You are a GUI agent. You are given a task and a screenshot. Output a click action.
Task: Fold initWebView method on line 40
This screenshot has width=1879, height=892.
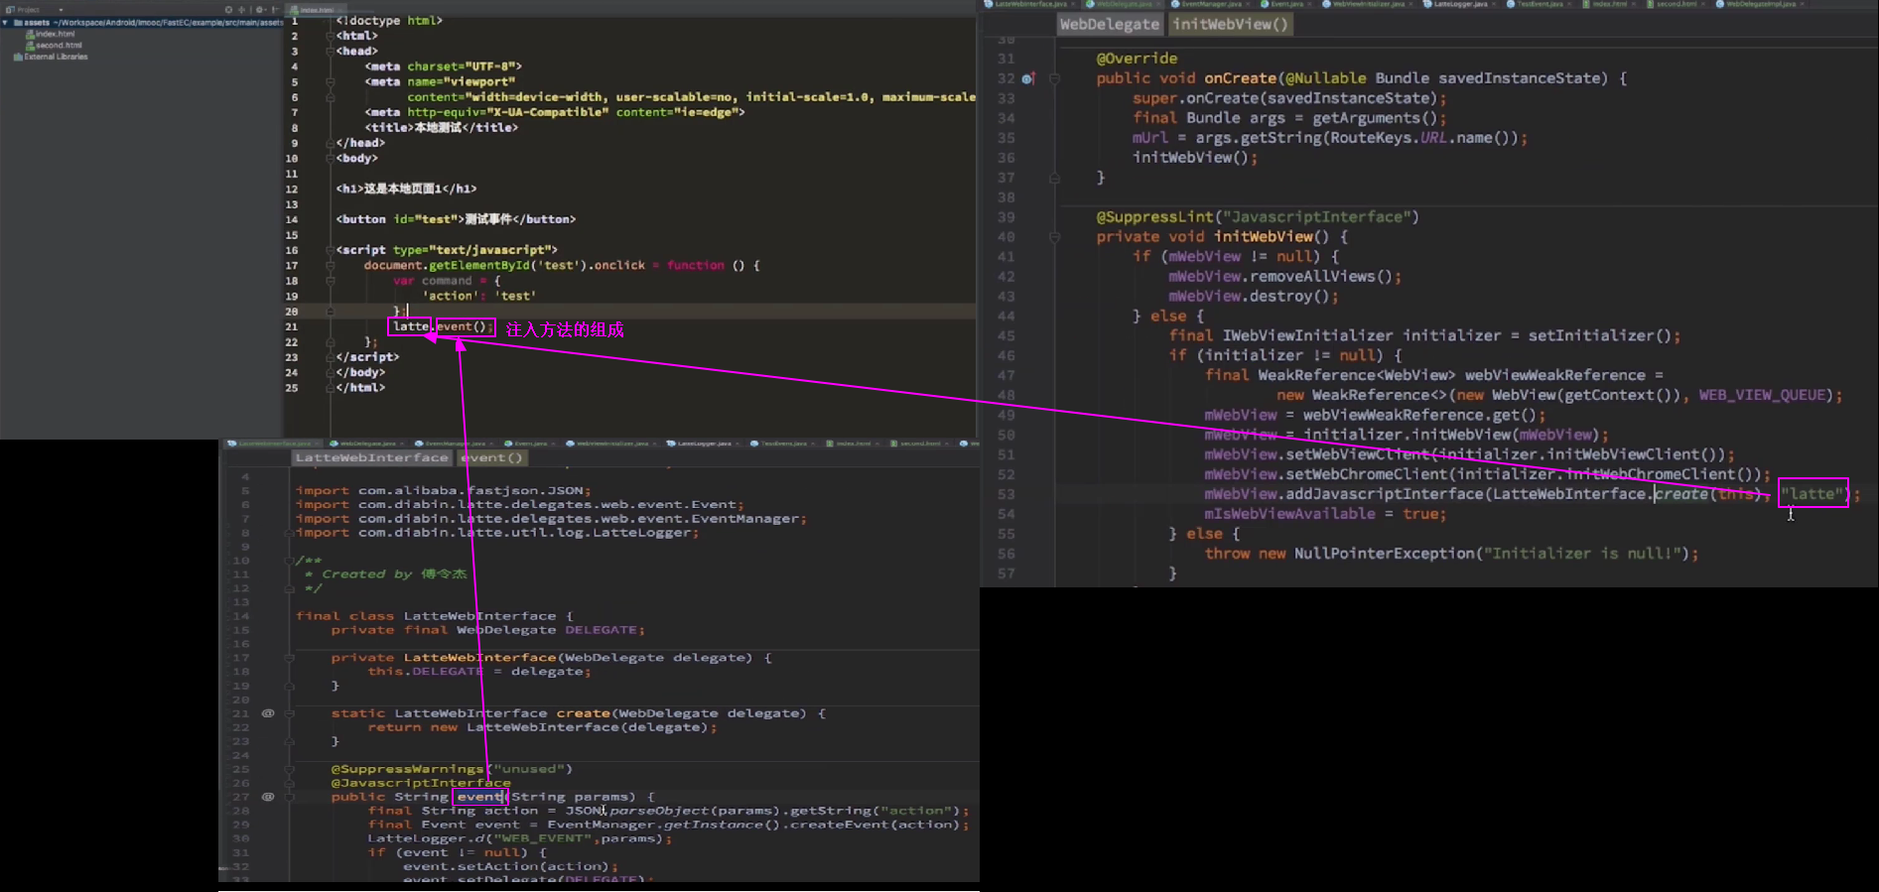click(x=1054, y=237)
